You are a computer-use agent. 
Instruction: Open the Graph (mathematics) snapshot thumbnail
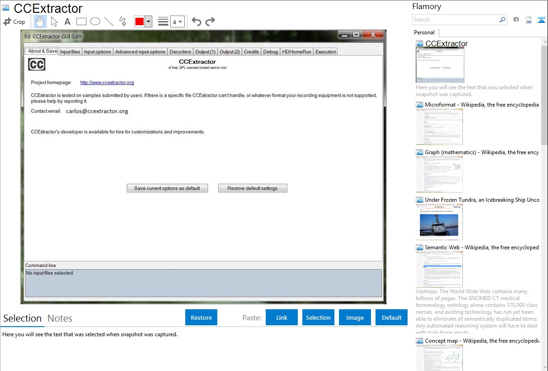point(439,174)
